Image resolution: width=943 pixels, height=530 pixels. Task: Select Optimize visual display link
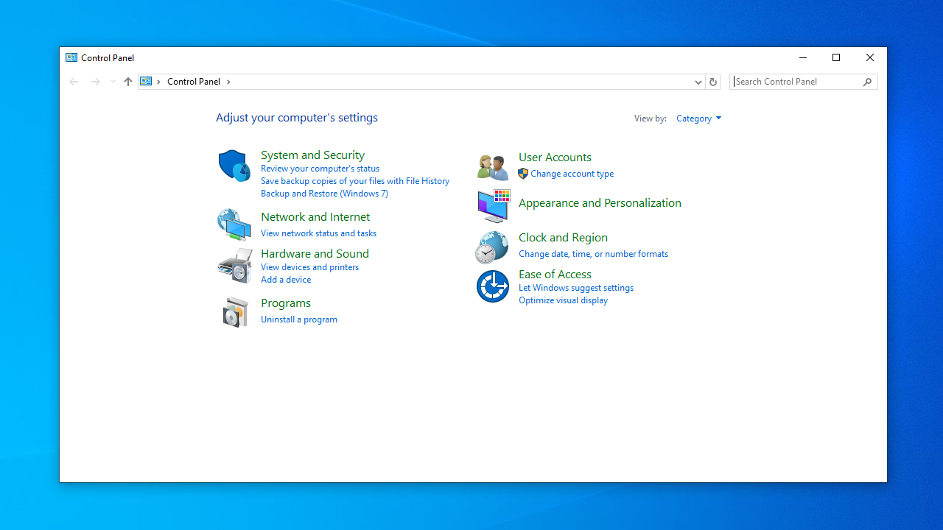[563, 300]
